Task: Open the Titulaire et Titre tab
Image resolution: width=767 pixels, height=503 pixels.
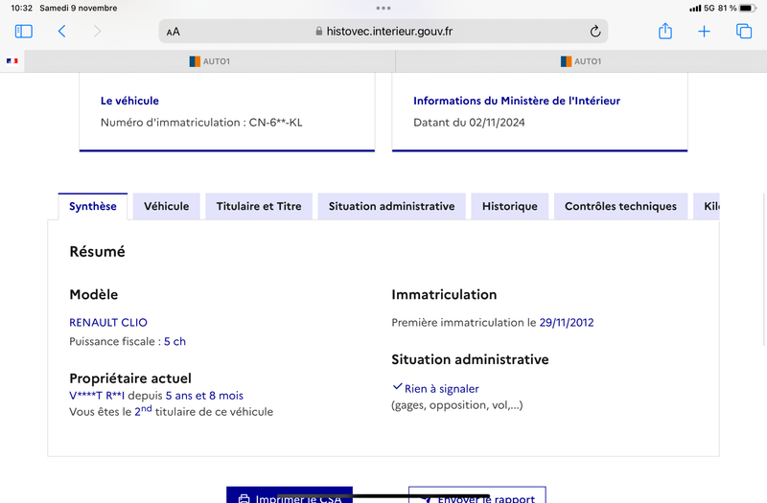Action: click(x=259, y=206)
